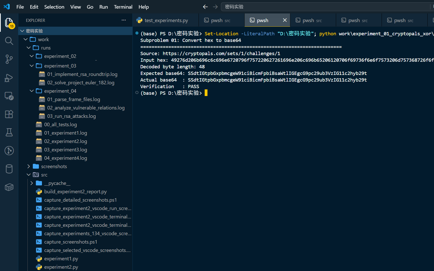Screen dimensions: 434x271
Task: Collapse the experiment_02 folder chevron
Action: click(32, 56)
